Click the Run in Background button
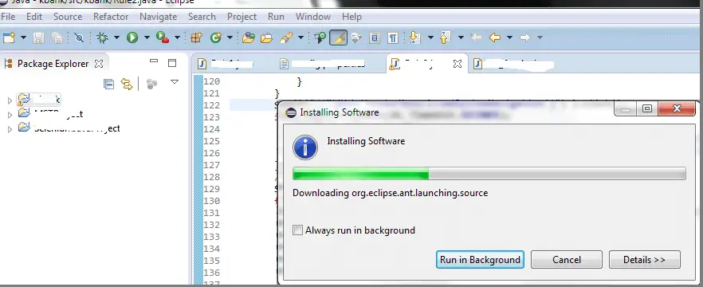Image resolution: width=703 pixels, height=287 pixels. tap(480, 260)
